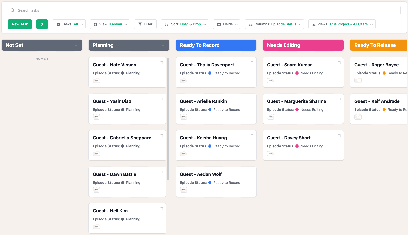Open the Planning column three-dot menu
This screenshot has height=235, width=408.
point(163,45)
